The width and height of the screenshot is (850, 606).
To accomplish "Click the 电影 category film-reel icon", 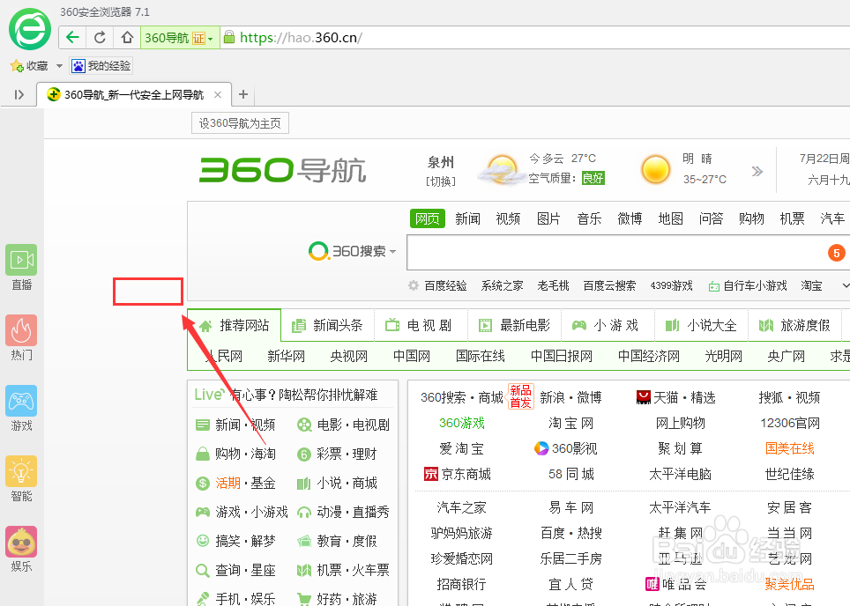I will [x=304, y=425].
